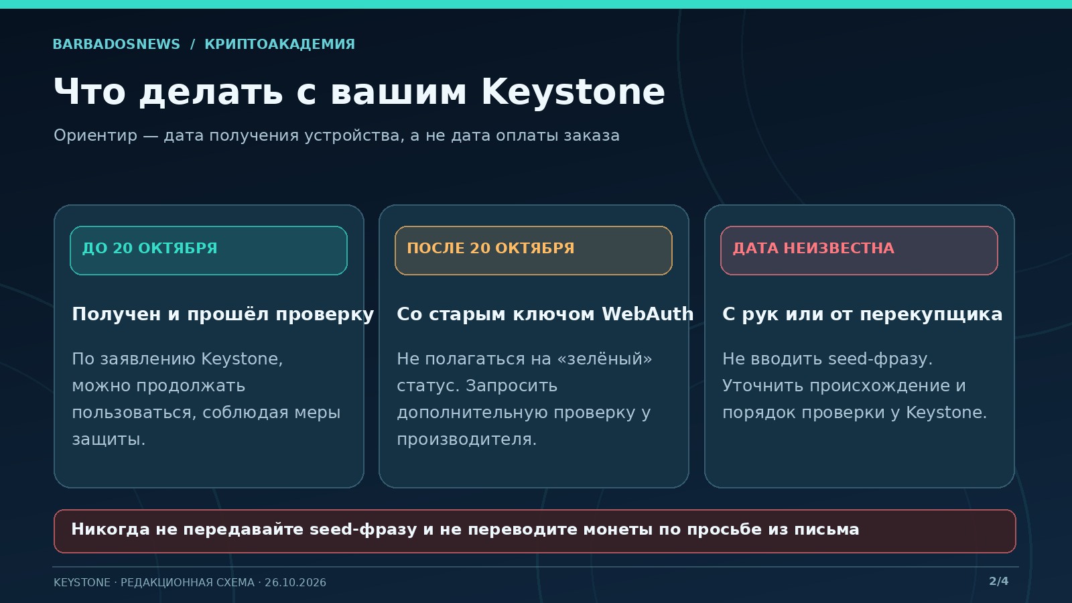Click the 'ДАТА НЕИЗВЕСТНА' badge
This screenshot has height=603, width=1072.
coord(859,251)
